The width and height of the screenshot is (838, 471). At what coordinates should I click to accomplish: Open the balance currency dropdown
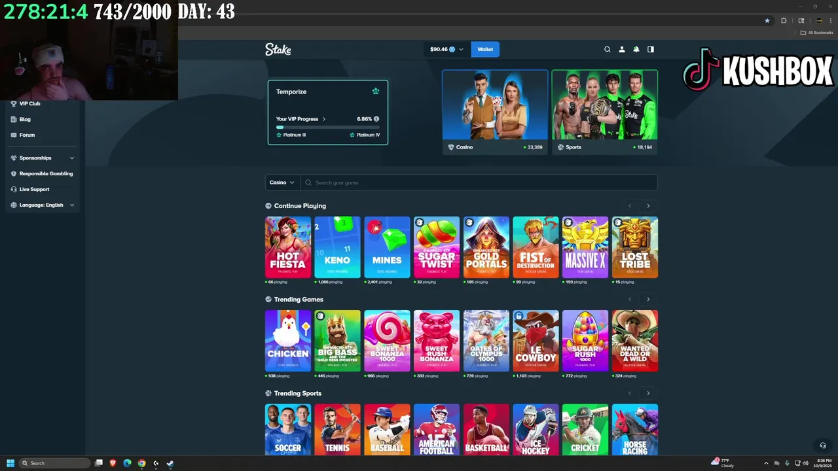click(446, 49)
